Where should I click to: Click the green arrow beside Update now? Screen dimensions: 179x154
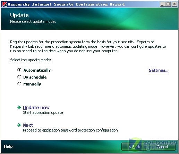coord(19,108)
